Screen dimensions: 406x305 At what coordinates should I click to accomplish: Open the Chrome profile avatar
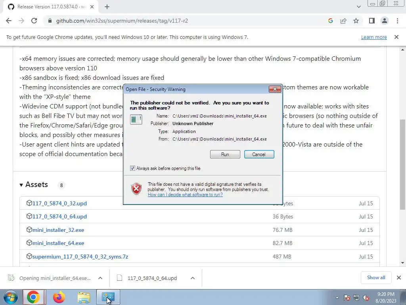pyautogui.click(x=385, y=21)
